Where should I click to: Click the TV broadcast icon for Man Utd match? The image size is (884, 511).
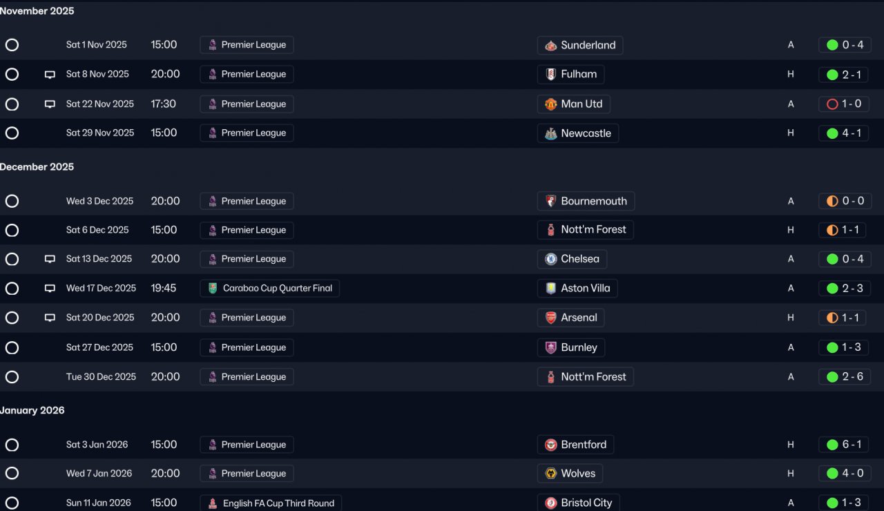click(50, 104)
